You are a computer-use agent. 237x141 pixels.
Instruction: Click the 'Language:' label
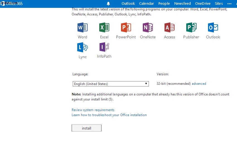80,74
